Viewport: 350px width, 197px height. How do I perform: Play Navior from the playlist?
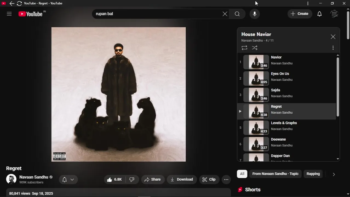pyautogui.click(x=286, y=62)
